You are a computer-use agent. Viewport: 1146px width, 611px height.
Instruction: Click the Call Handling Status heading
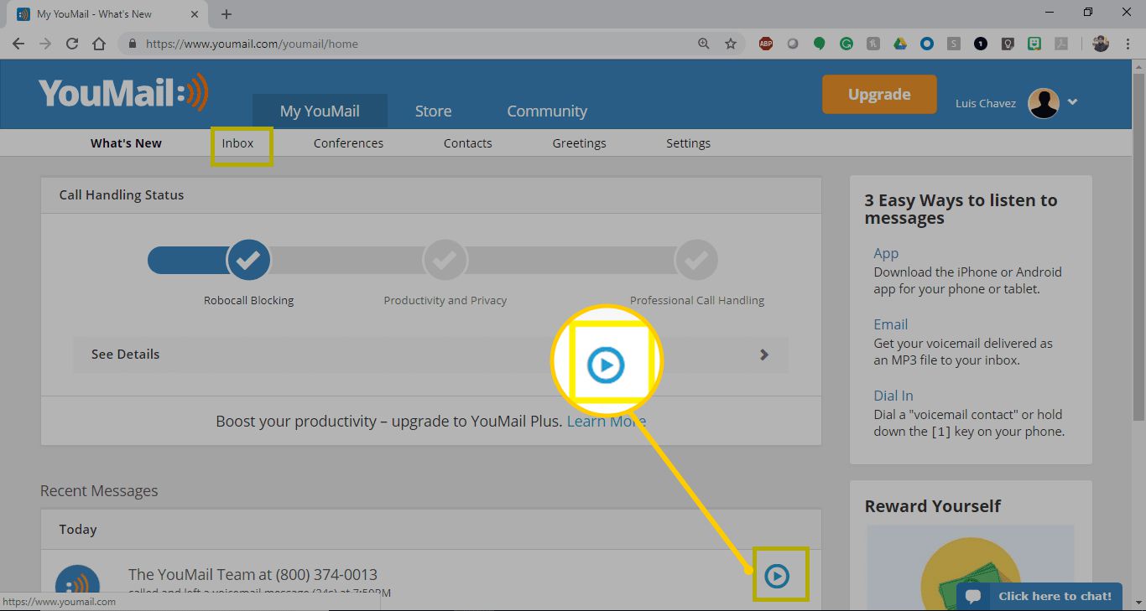pyautogui.click(x=122, y=194)
